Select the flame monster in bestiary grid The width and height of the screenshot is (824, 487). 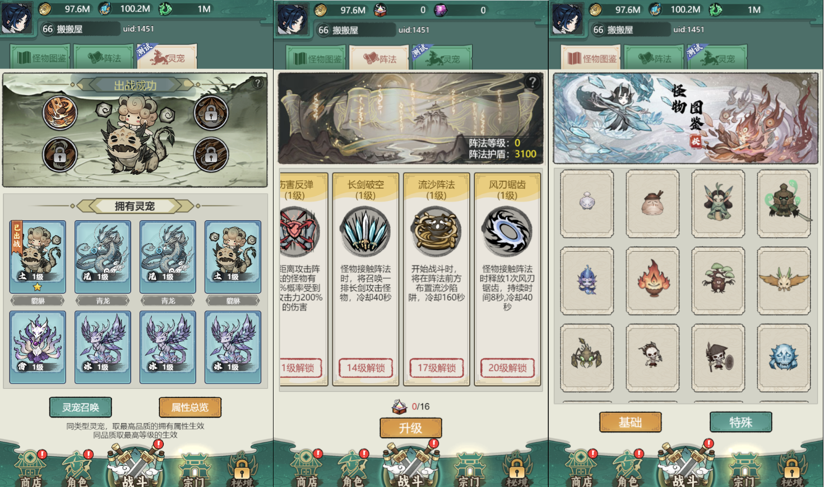click(652, 280)
